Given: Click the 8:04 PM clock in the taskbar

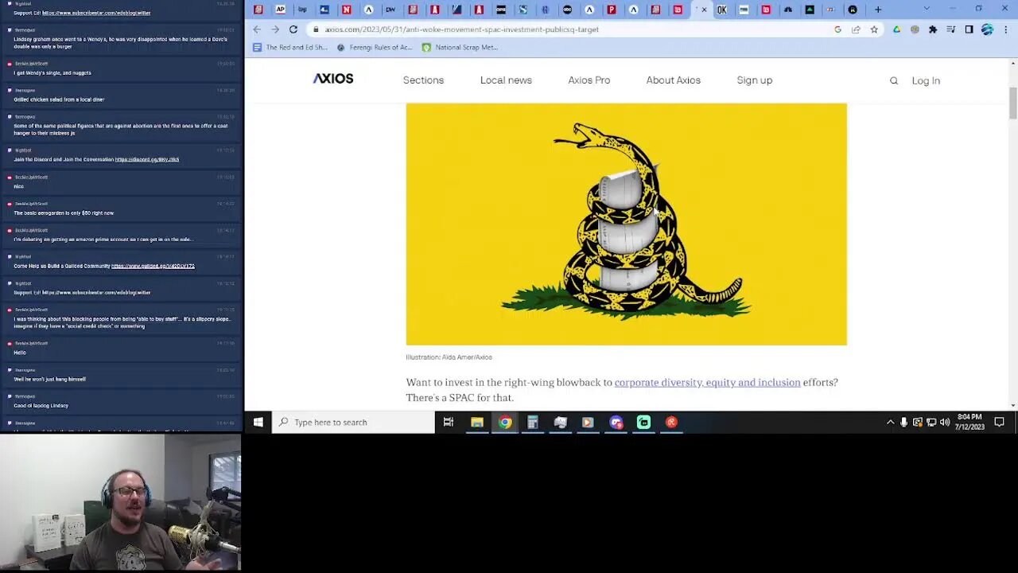Looking at the screenshot, I should [x=970, y=422].
